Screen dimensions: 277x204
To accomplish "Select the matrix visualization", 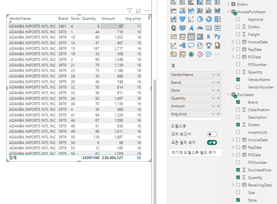I will coord(200,37).
